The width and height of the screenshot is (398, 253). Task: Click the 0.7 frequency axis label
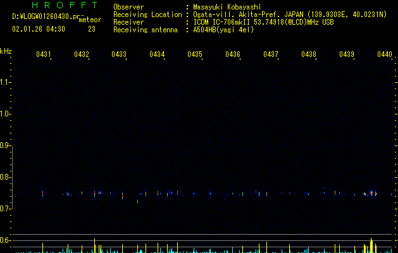5,209
